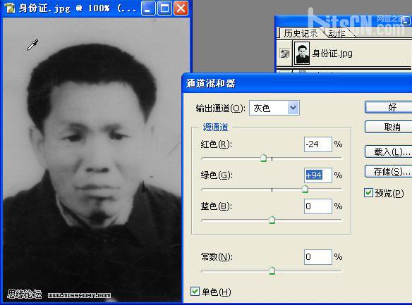
Task: Click the 常数(N) slider handle
Action: coord(272,270)
